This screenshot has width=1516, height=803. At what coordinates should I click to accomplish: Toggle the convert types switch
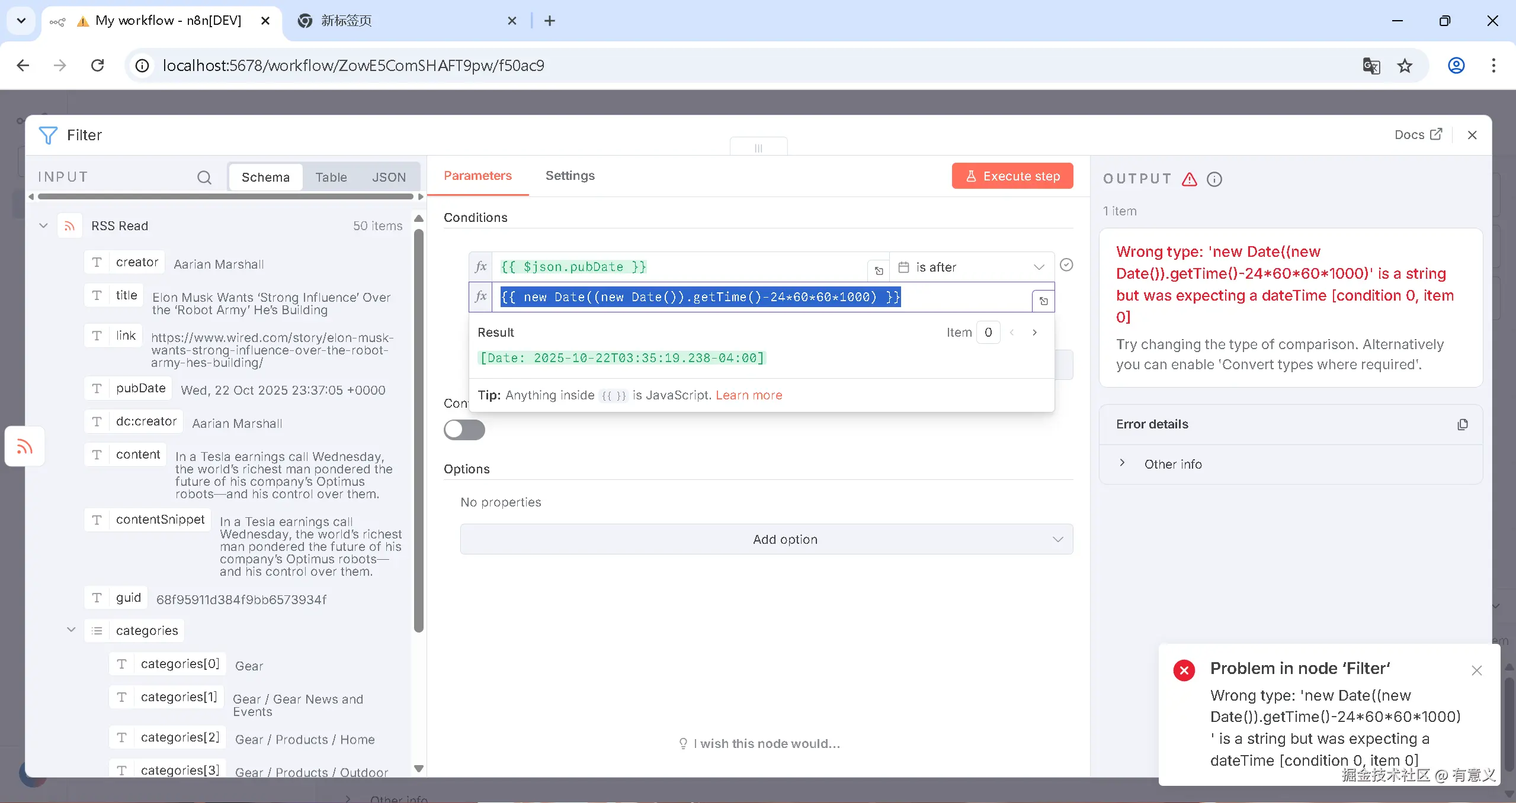click(x=464, y=430)
